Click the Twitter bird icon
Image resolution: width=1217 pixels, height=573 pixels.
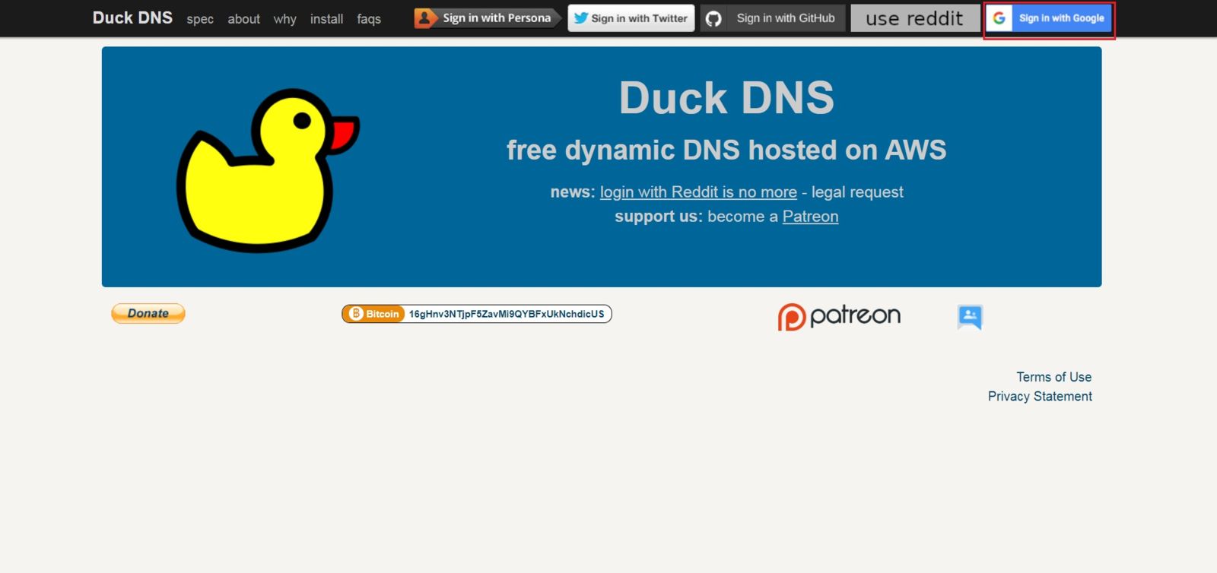[x=581, y=18]
